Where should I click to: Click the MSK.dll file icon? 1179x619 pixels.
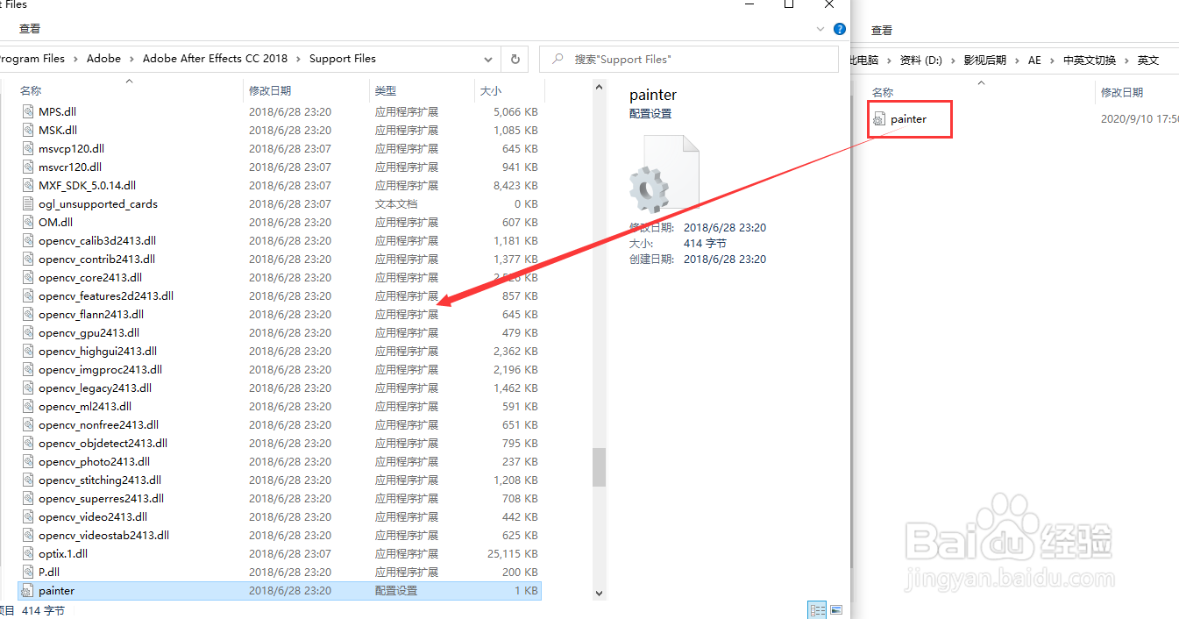[28, 131]
